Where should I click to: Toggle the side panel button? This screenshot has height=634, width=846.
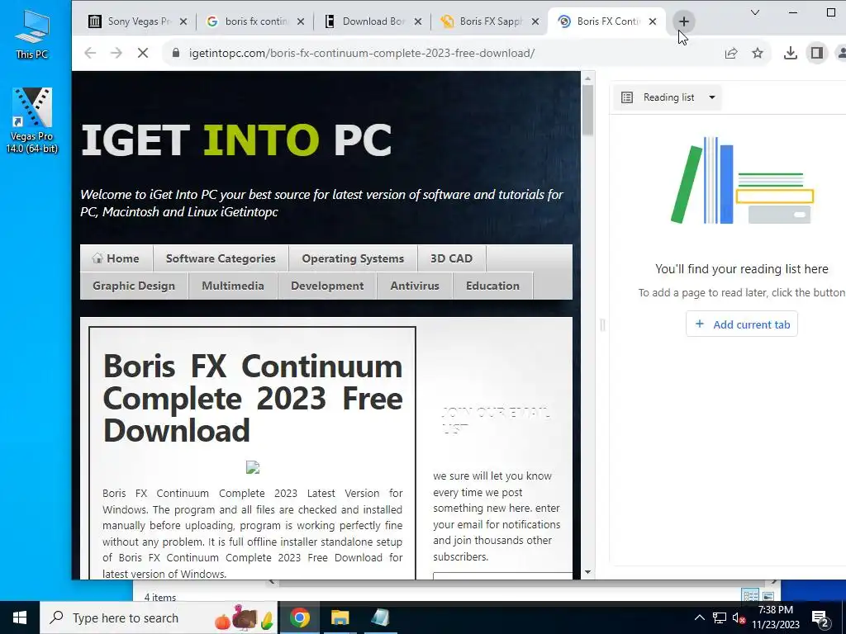pos(817,53)
